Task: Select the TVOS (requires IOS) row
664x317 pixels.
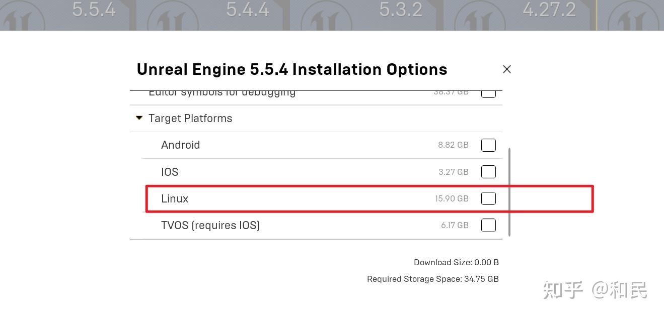Action: point(210,225)
